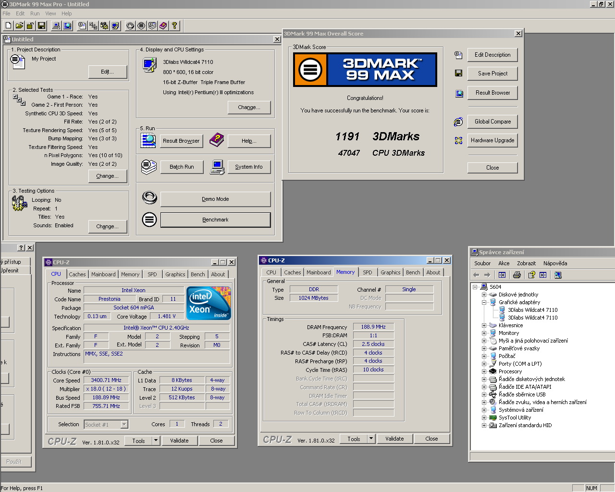Screen dimensions: 615x492
Task: Click the Save Project floppy icon in score dialog
Action: pos(458,73)
